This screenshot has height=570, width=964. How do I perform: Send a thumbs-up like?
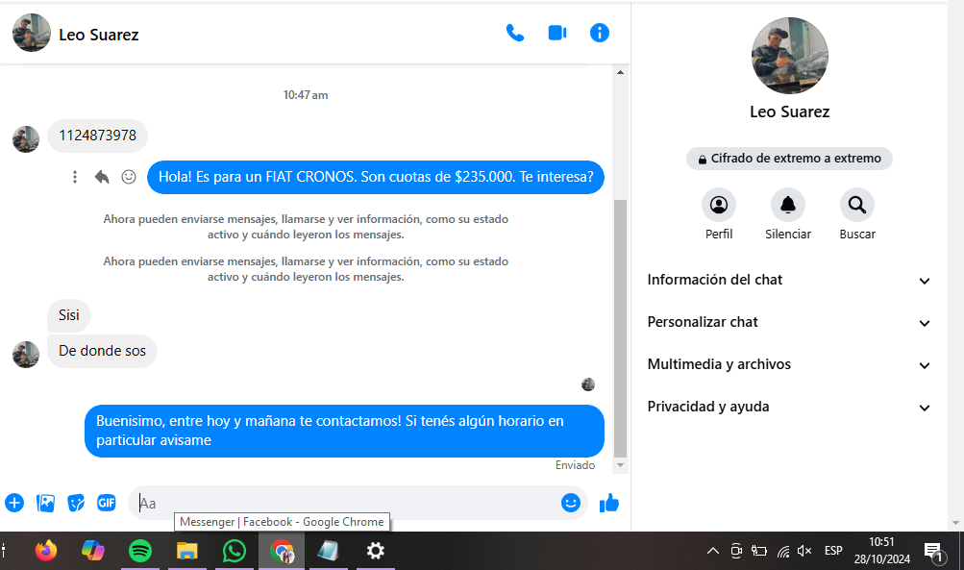coord(609,503)
